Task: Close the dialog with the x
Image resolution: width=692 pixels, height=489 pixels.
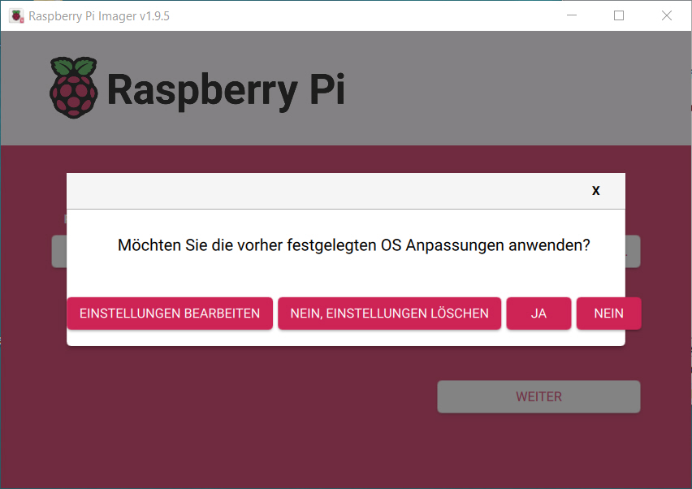Action: [596, 191]
